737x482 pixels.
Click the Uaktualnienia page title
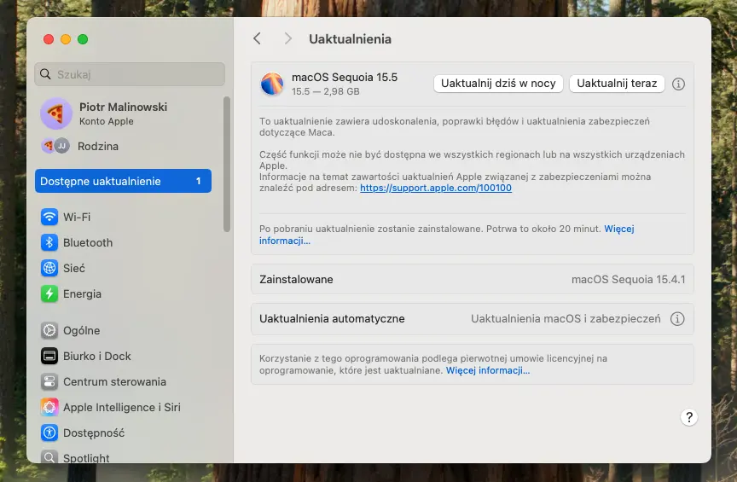351,39
